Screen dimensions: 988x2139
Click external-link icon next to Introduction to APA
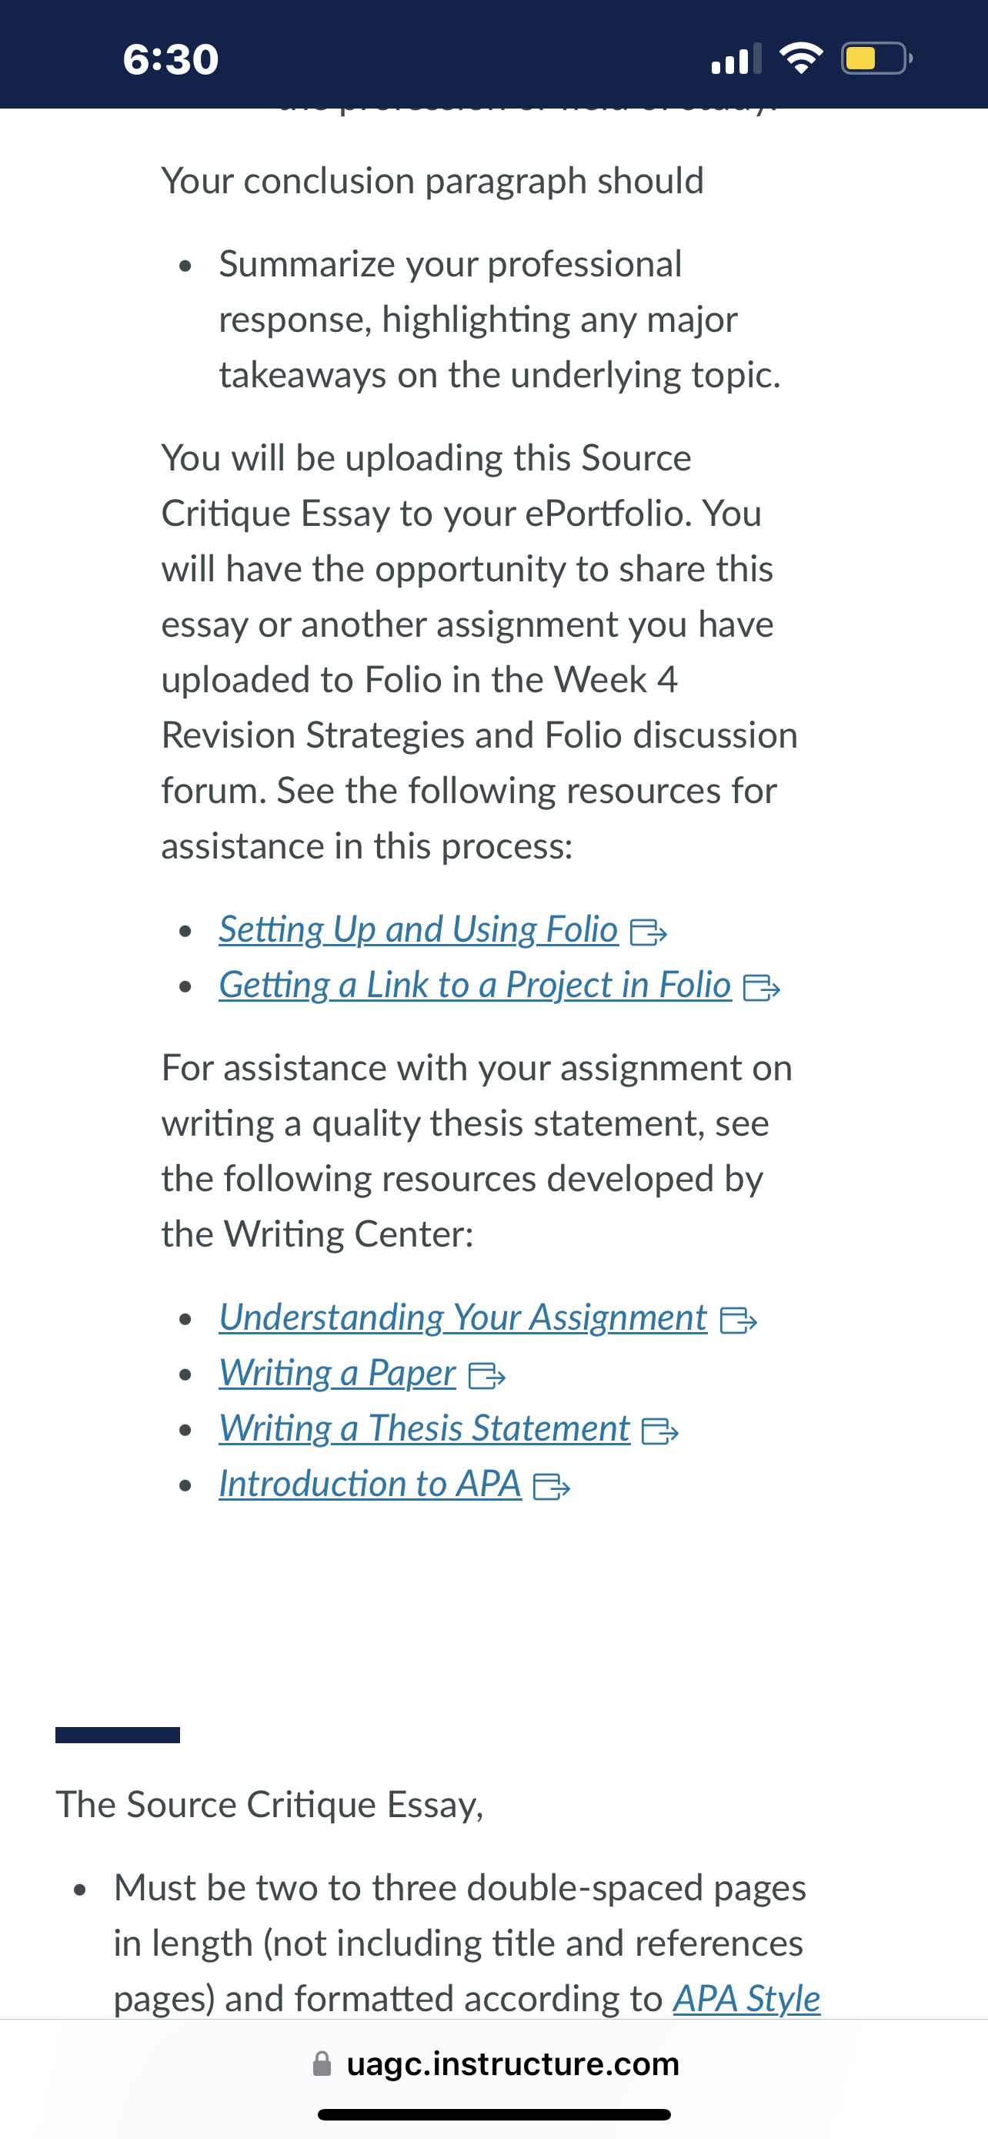tap(552, 1487)
